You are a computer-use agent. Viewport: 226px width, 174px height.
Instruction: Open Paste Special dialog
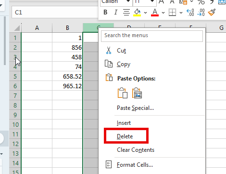point(135,108)
